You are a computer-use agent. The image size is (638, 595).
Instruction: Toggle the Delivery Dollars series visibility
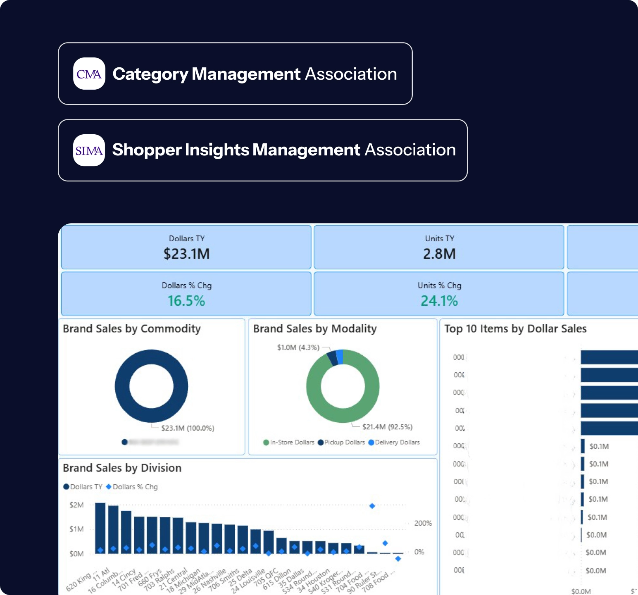[x=371, y=442]
